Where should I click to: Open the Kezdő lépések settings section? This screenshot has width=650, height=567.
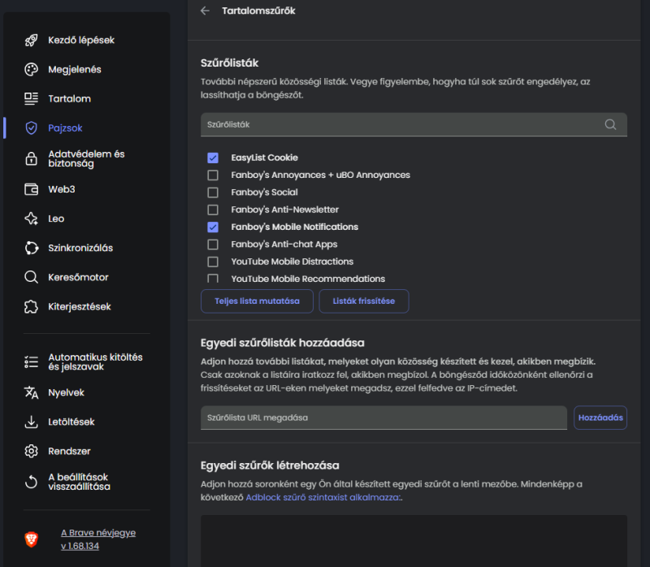(x=81, y=40)
